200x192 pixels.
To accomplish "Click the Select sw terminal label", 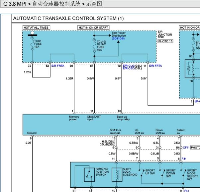I will pyautogui.click(x=180, y=132).
